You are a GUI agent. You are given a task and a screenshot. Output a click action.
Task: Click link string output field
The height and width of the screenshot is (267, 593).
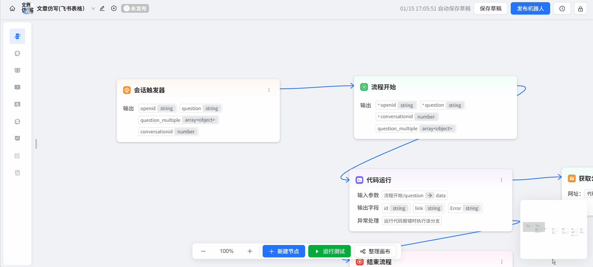point(429,208)
